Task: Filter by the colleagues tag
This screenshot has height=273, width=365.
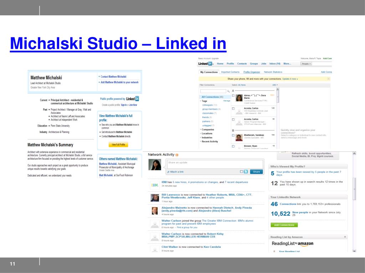Action: pyautogui.click(x=207, y=105)
